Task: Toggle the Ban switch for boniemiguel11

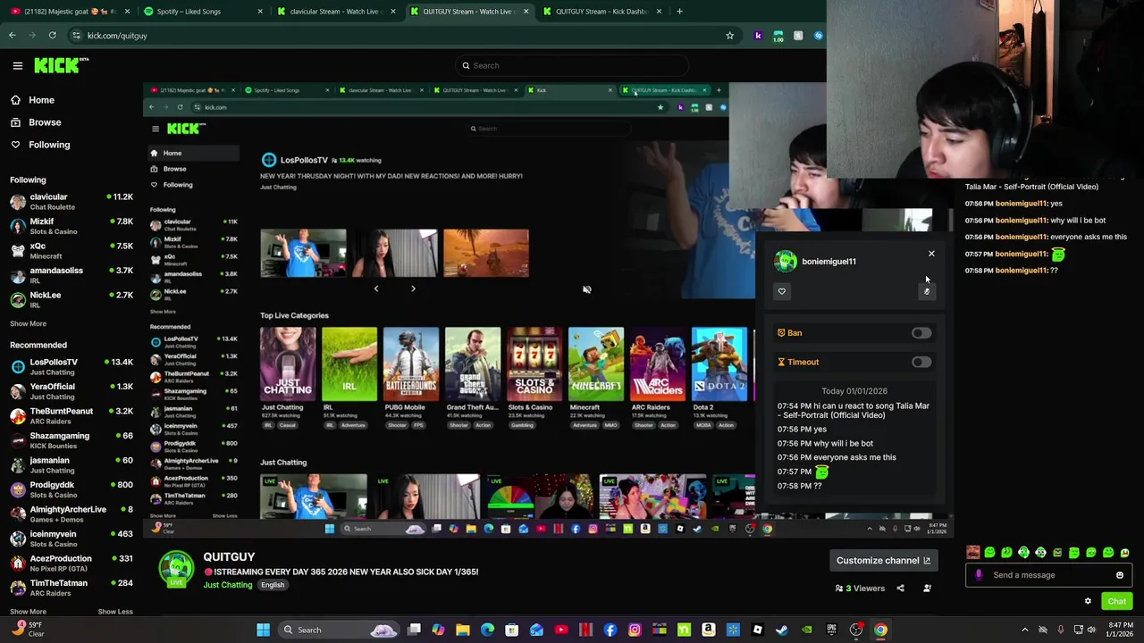Action: tap(921, 333)
